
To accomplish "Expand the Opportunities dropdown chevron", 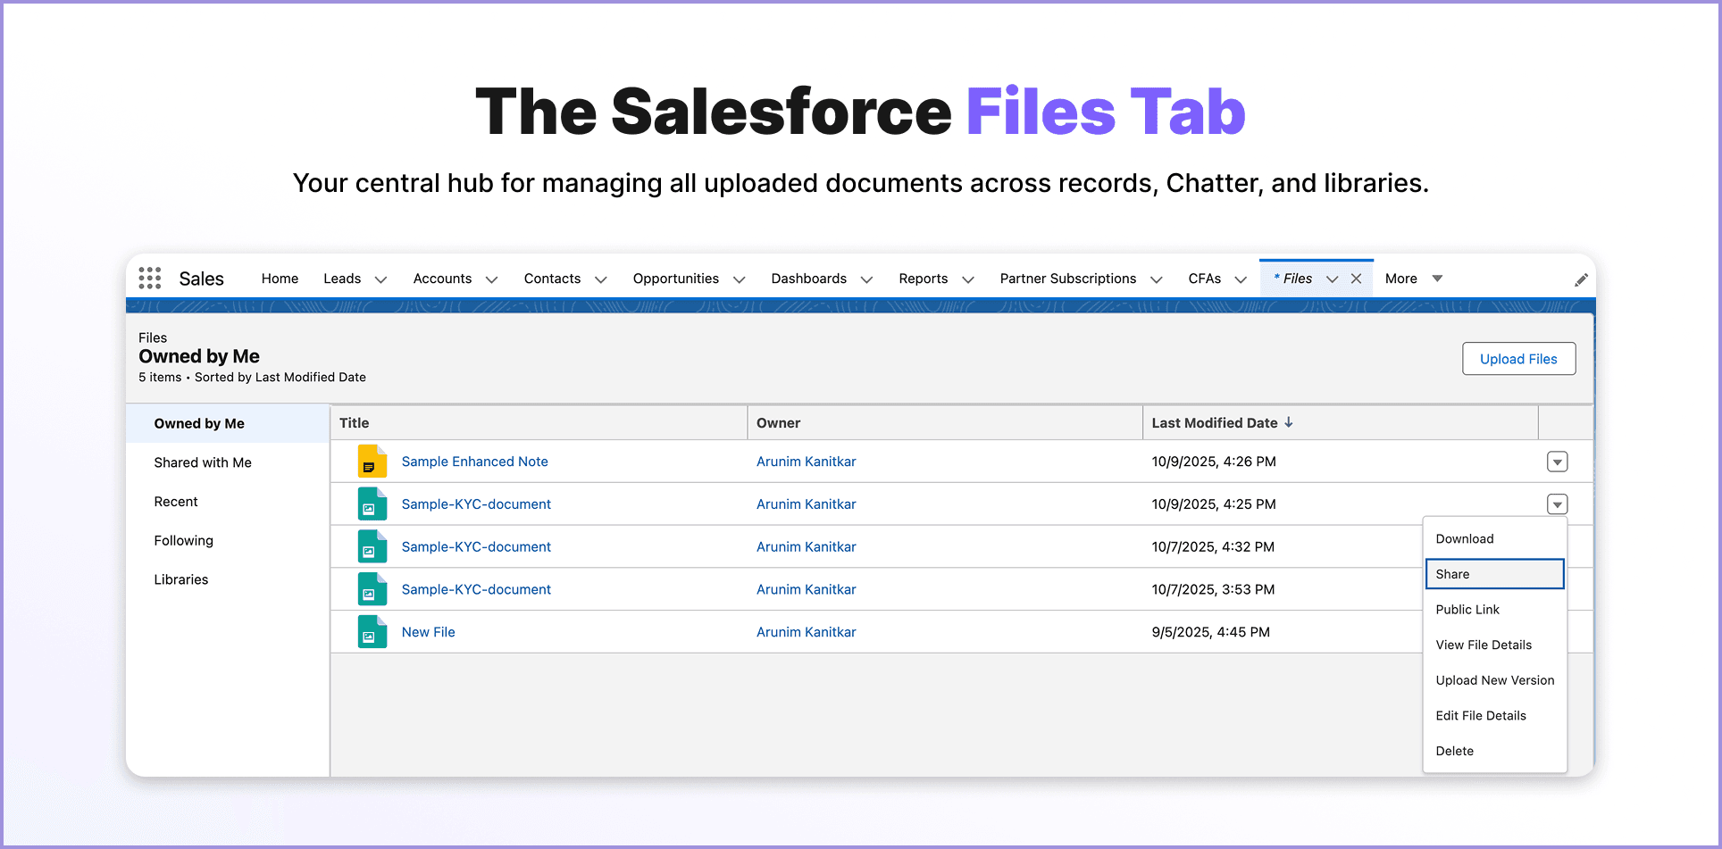I will (739, 279).
